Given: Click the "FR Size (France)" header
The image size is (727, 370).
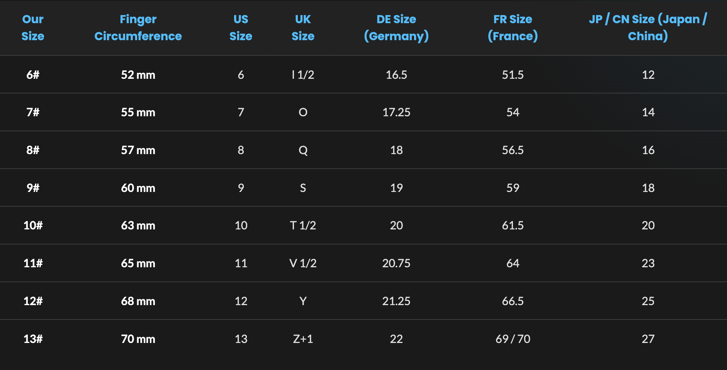Looking at the screenshot, I should [513, 27].
